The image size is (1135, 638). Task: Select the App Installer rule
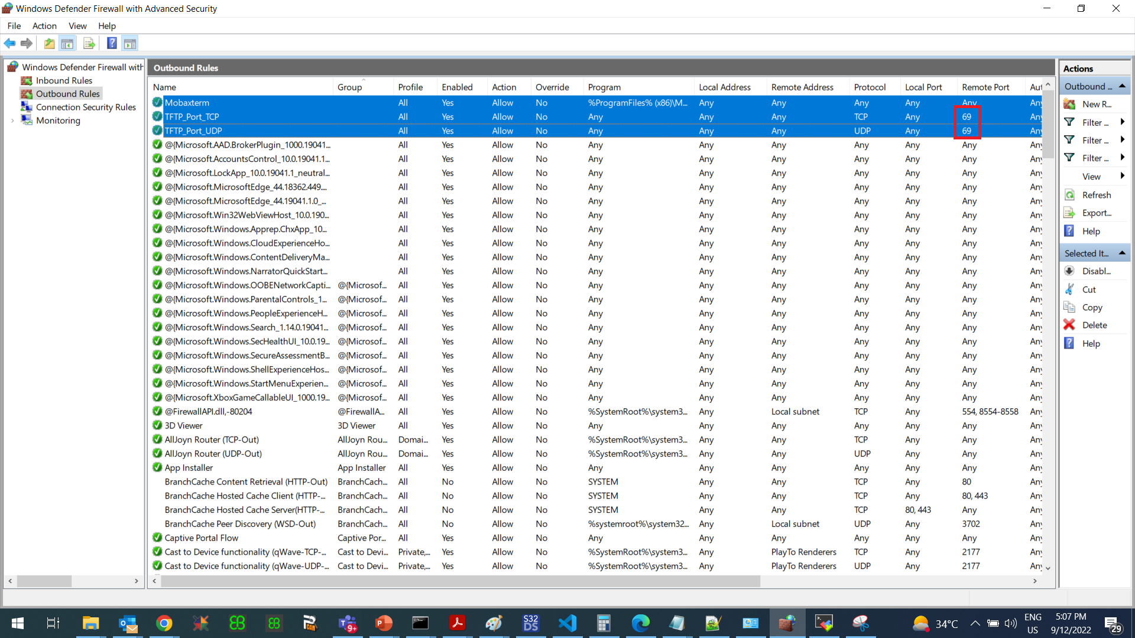596,468
